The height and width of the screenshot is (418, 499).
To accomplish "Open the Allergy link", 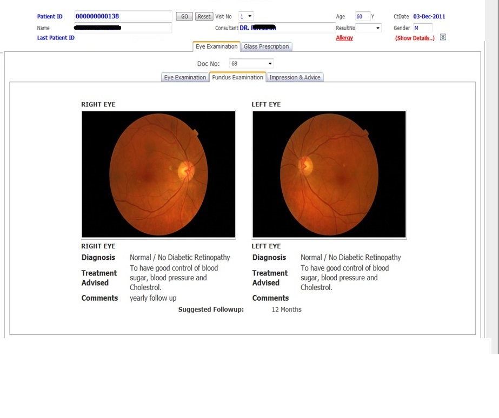I will 344,38.
